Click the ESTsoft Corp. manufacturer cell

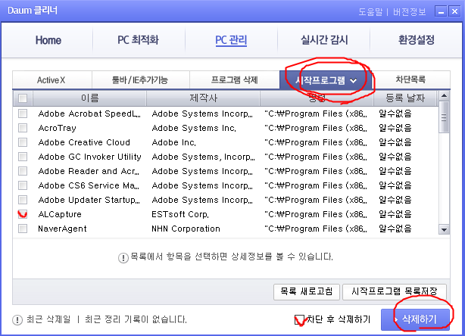180,214
